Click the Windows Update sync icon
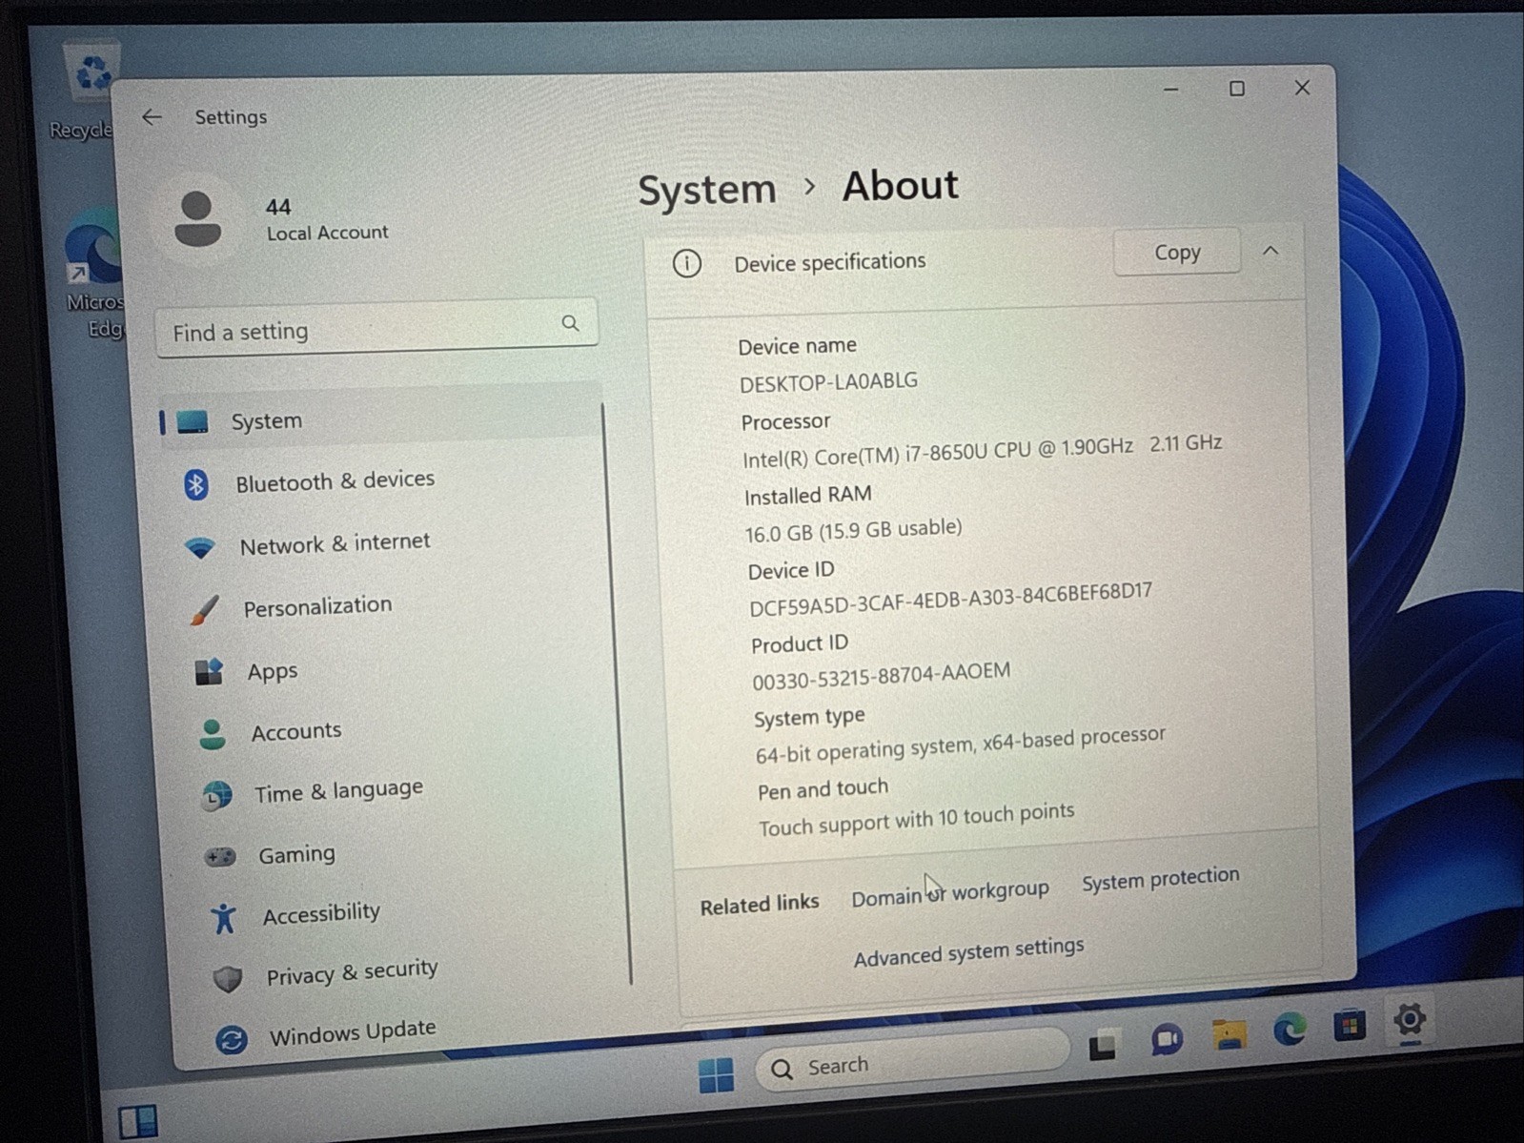1524x1143 pixels. tap(232, 1038)
